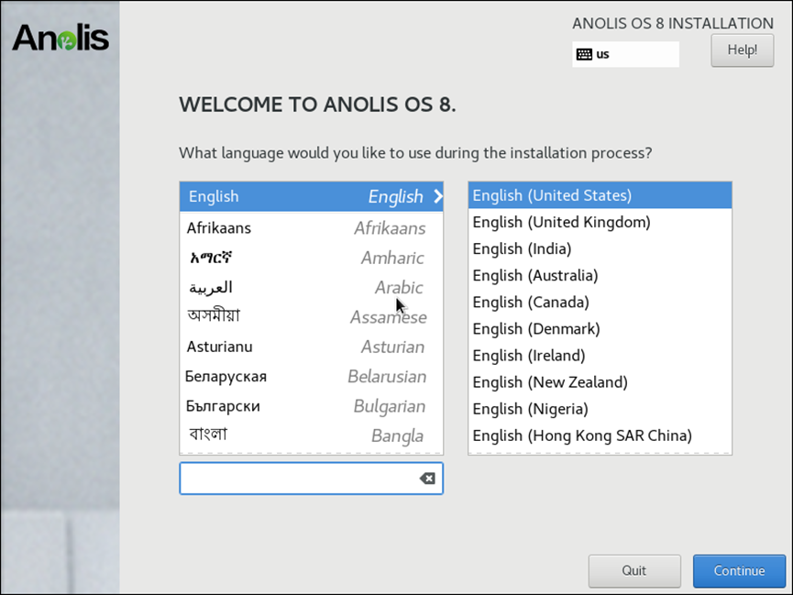Click inside the language search field

point(303,478)
